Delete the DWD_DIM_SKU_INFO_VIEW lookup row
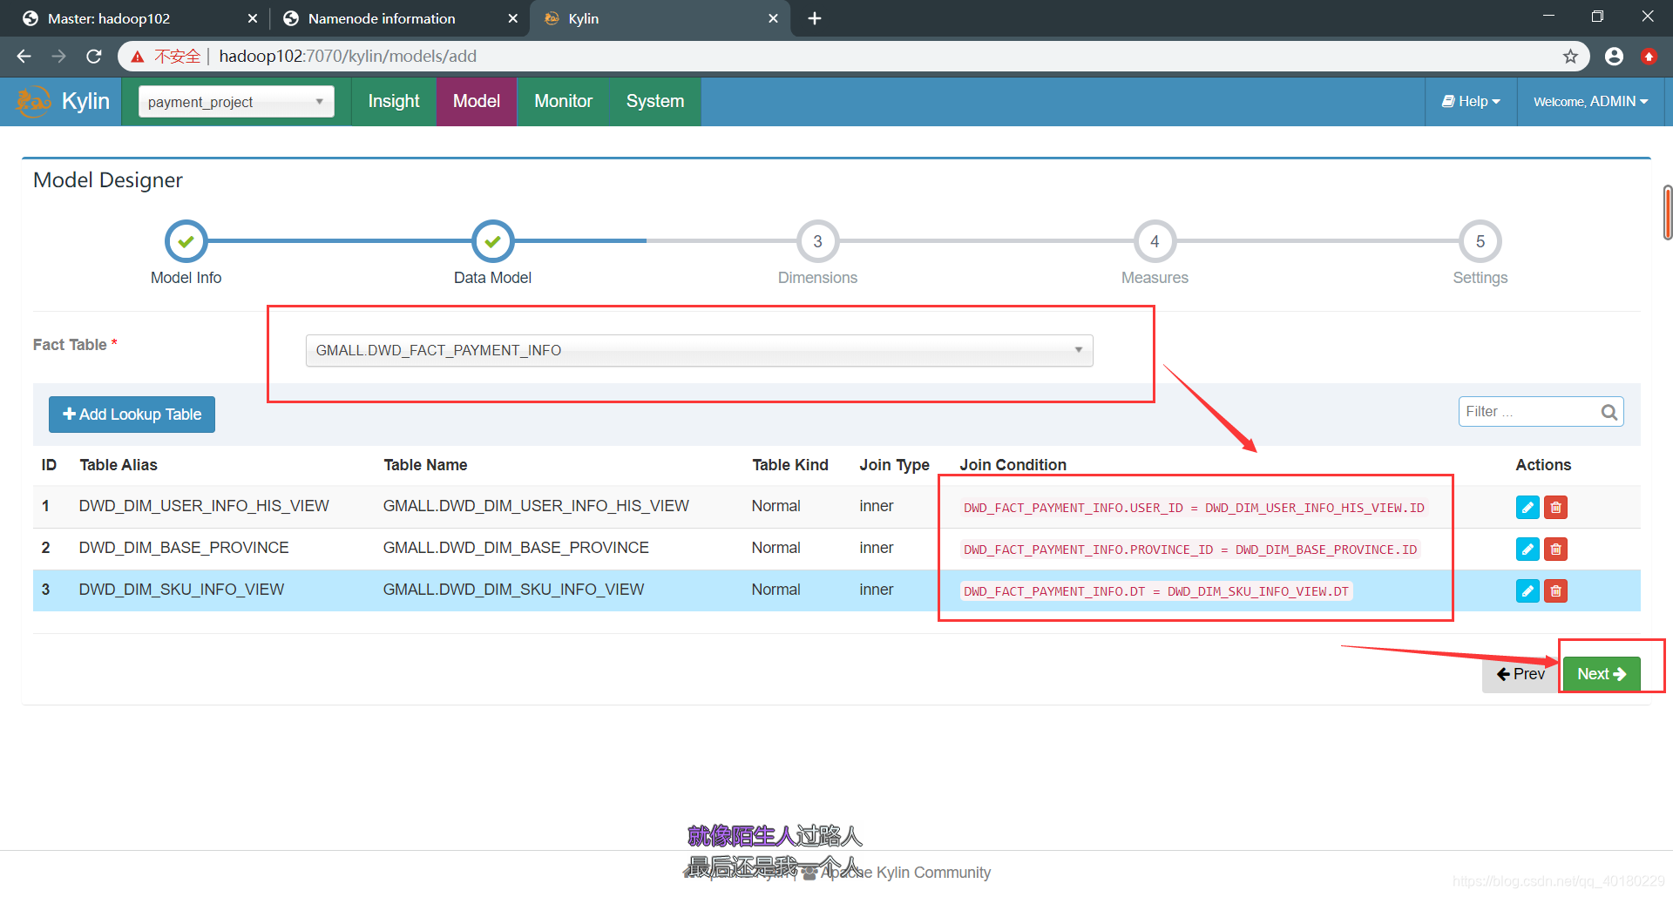The height and width of the screenshot is (897, 1673). [1555, 590]
